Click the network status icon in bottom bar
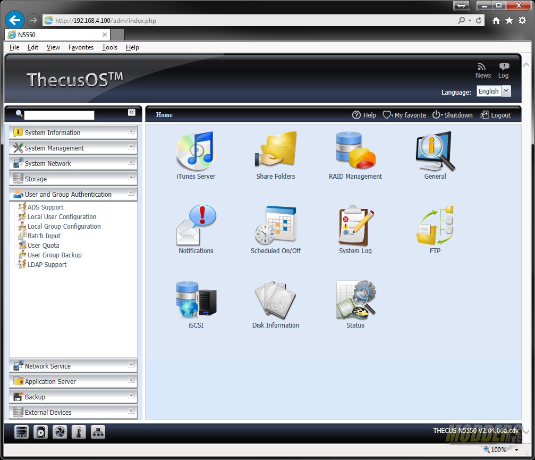The width and height of the screenshot is (535, 460). click(98, 432)
